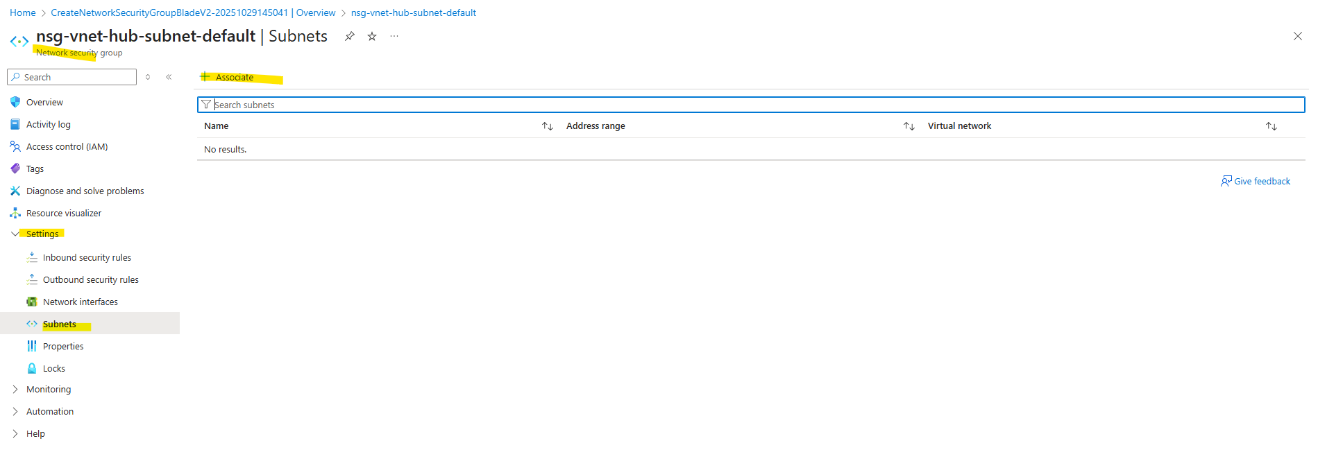Click the filter funnel icon in search
The width and height of the screenshot is (1318, 468).
206,105
